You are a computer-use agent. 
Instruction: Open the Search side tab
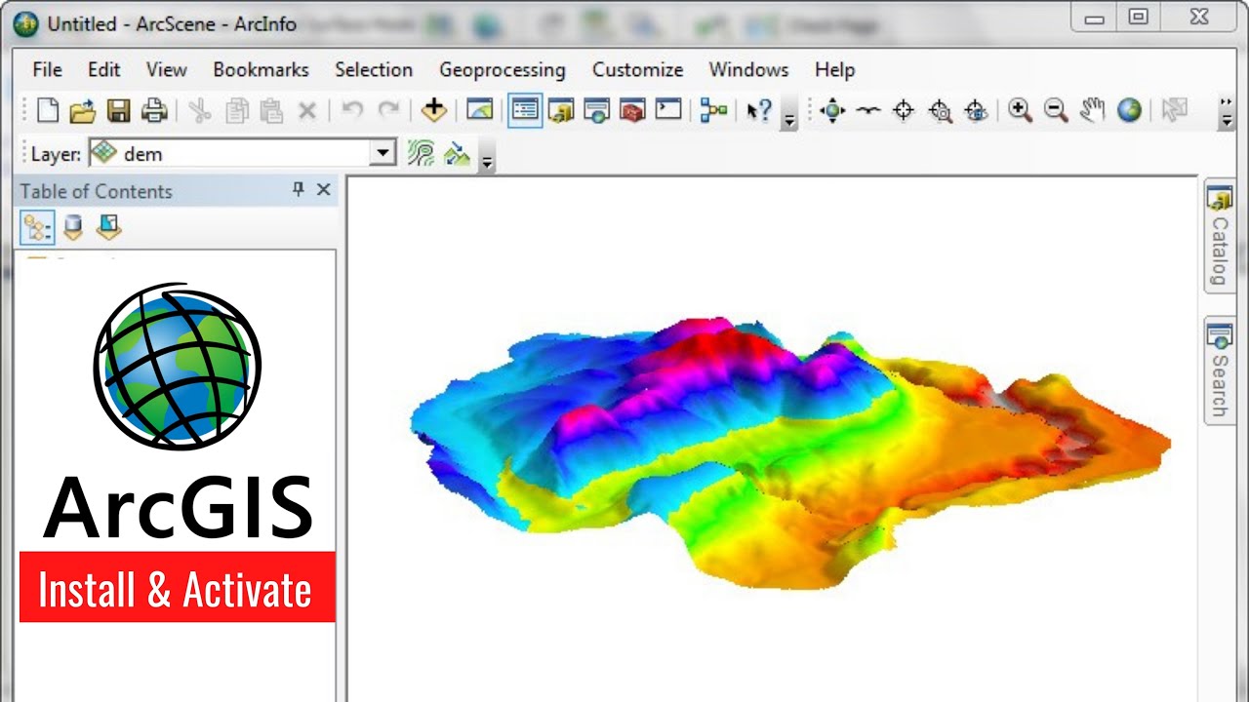click(x=1219, y=371)
